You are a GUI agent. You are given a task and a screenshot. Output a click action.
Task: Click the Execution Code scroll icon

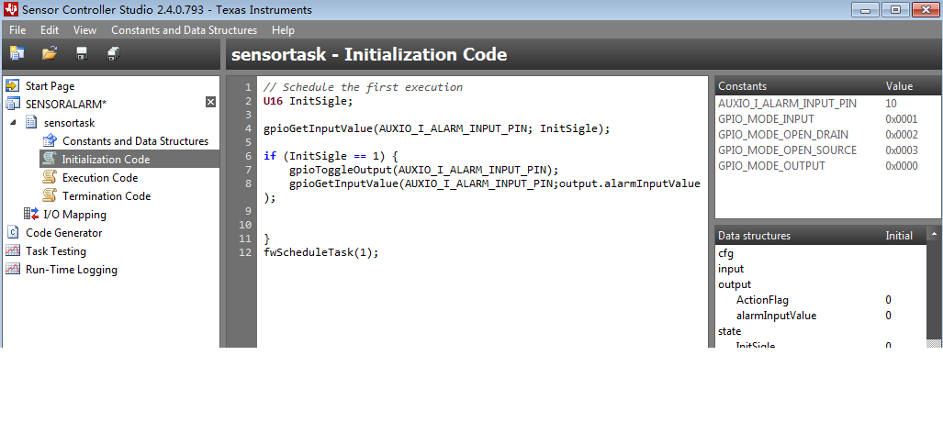50,177
